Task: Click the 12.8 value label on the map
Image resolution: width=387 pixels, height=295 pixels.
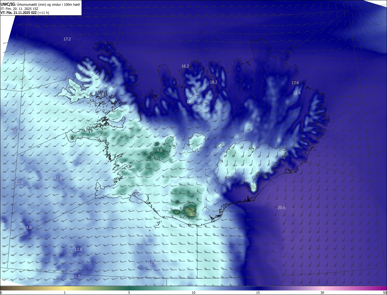Action: pyautogui.click(x=58, y=178)
